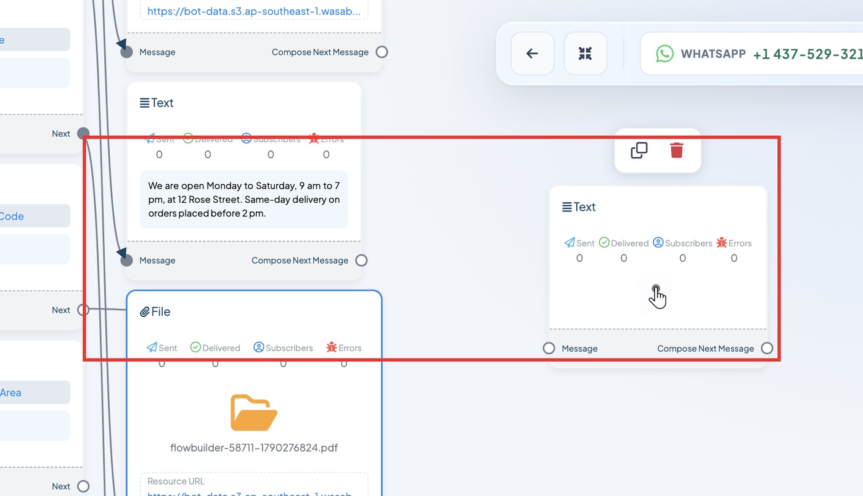Click the back arrow button

(x=533, y=54)
